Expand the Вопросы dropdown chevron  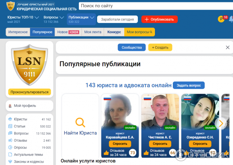pyautogui.click(x=62, y=17)
